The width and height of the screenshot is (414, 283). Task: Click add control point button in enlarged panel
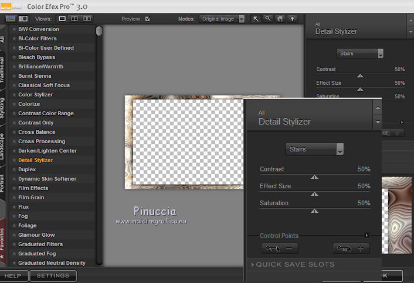tap(351, 248)
